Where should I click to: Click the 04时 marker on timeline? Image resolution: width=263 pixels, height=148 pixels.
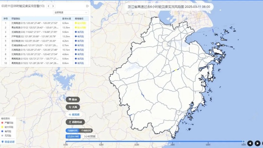point(172,145)
